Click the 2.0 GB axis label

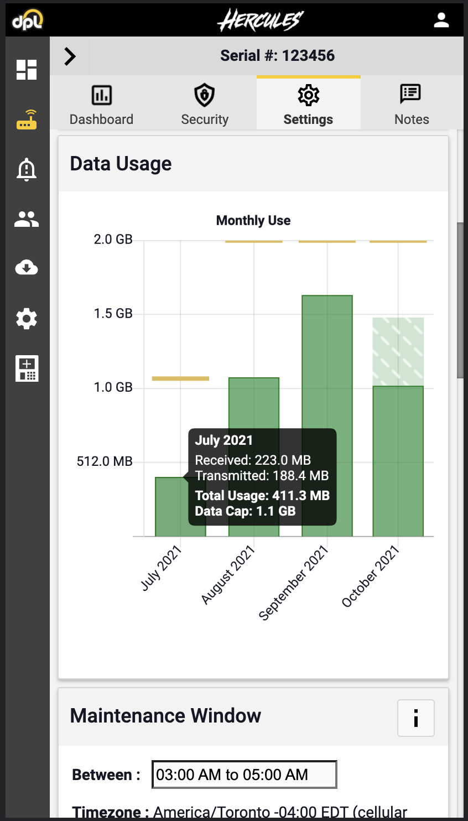tap(113, 240)
